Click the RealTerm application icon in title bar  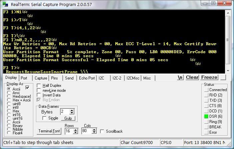pos(5,4)
